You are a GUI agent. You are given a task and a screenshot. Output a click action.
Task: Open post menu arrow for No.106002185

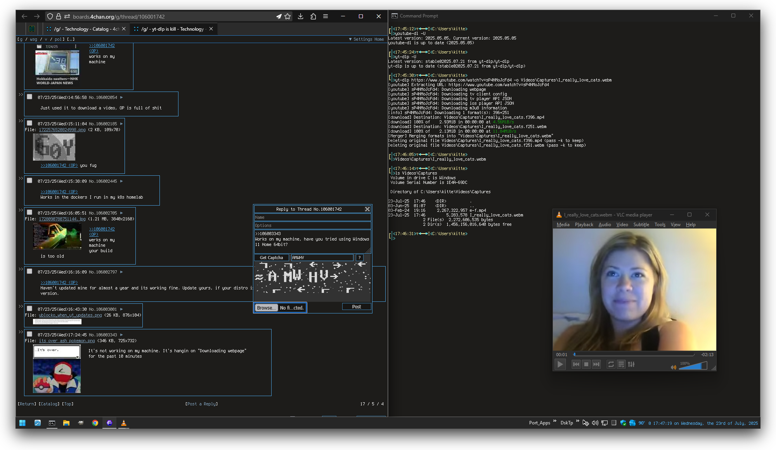tap(121, 124)
